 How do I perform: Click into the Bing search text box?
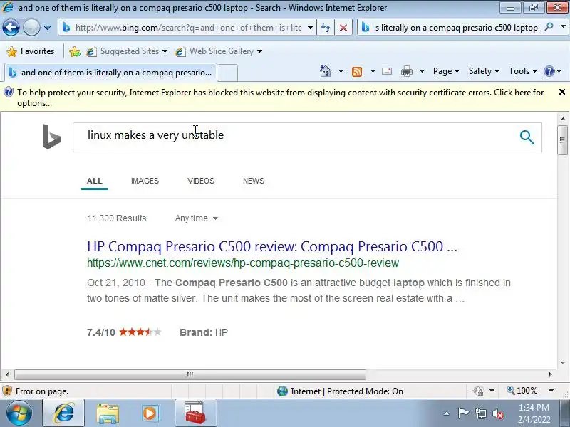coord(294,137)
